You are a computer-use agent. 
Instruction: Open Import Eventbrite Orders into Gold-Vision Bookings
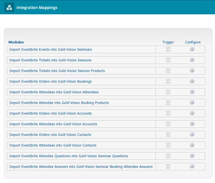51,82
